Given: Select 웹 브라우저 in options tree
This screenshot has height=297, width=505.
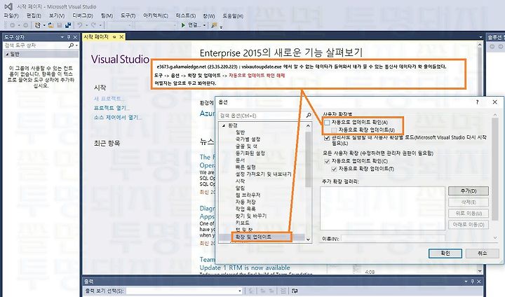Looking at the screenshot, I should click(x=248, y=195).
